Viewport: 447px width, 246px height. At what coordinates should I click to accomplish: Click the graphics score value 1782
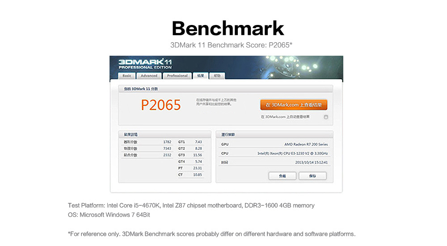[x=167, y=142]
